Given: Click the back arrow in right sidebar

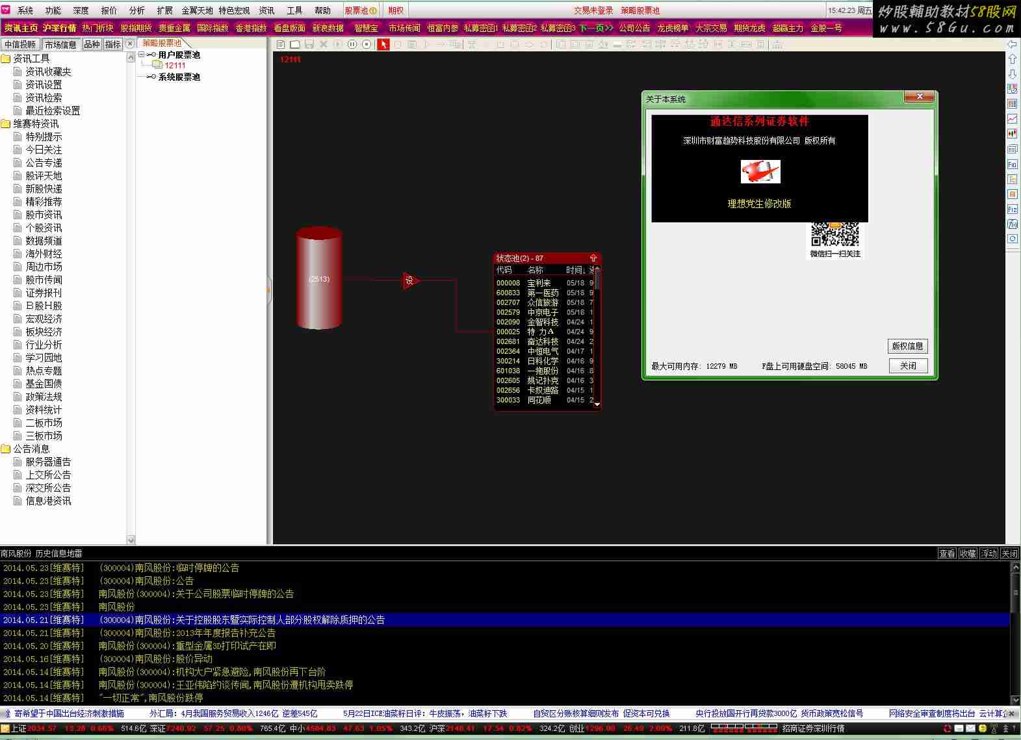Looking at the screenshot, I should coord(1013,44).
